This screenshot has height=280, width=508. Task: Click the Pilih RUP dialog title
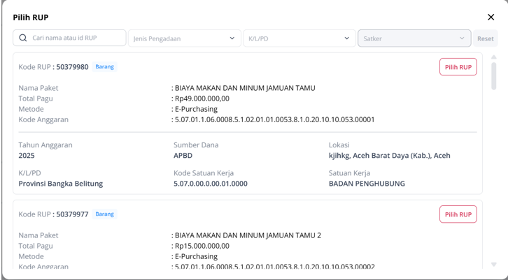coord(31,17)
